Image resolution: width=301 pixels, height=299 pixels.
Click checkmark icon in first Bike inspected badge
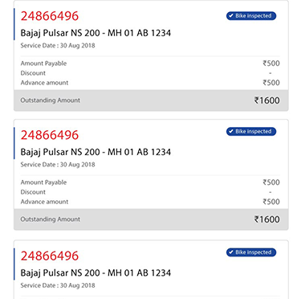(231, 16)
